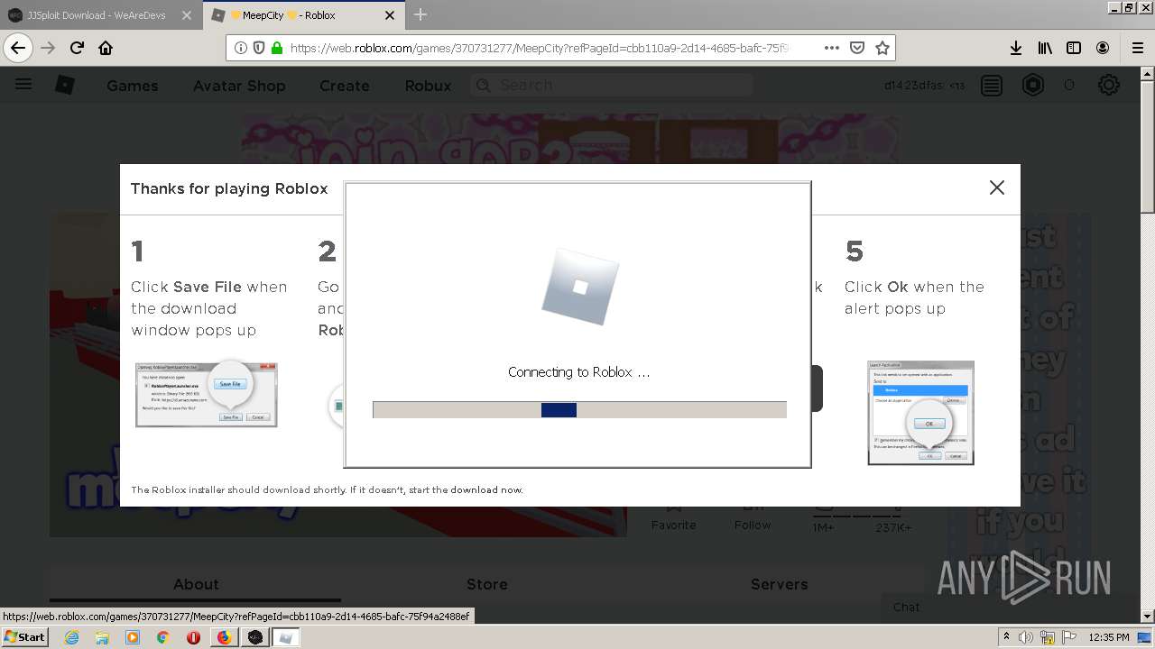The height and width of the screenshot is (649, 1155).
Task: Open Roblox hamburger side navigation
Action: (23, 85)
